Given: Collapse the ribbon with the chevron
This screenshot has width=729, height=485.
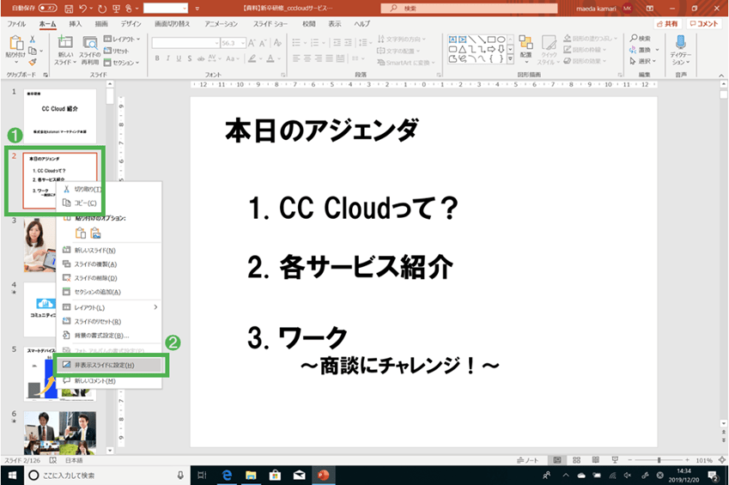Looking at the screenshot, I should click(721, 76).
